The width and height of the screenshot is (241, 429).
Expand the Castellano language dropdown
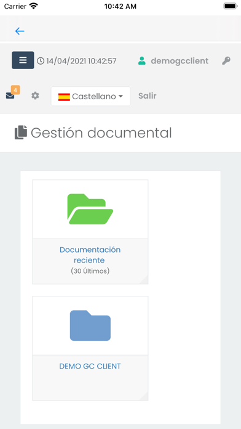(90, 96)
